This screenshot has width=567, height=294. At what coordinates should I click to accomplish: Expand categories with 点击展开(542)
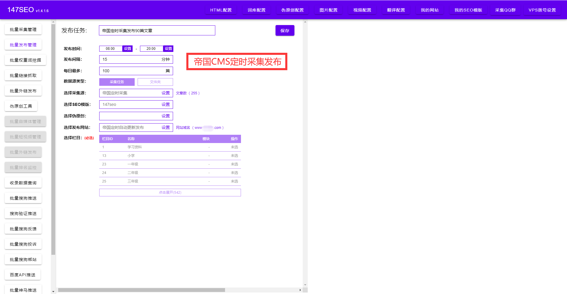pos(170,193)
